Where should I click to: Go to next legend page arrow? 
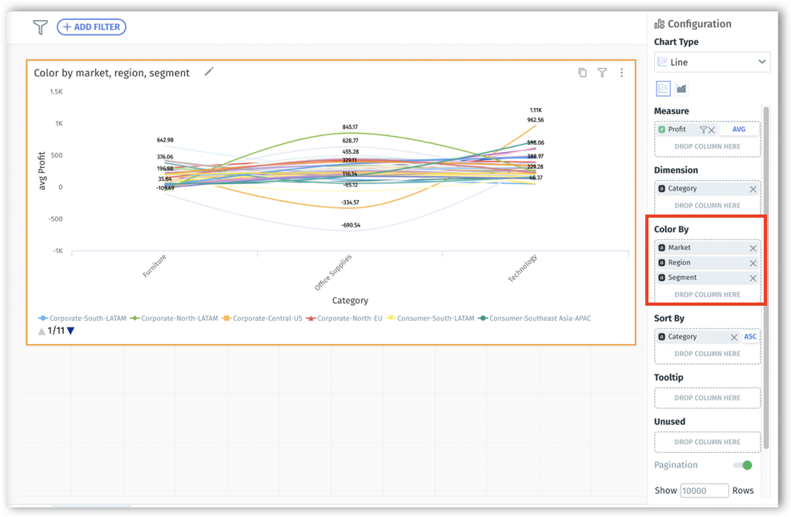[70, 331]
